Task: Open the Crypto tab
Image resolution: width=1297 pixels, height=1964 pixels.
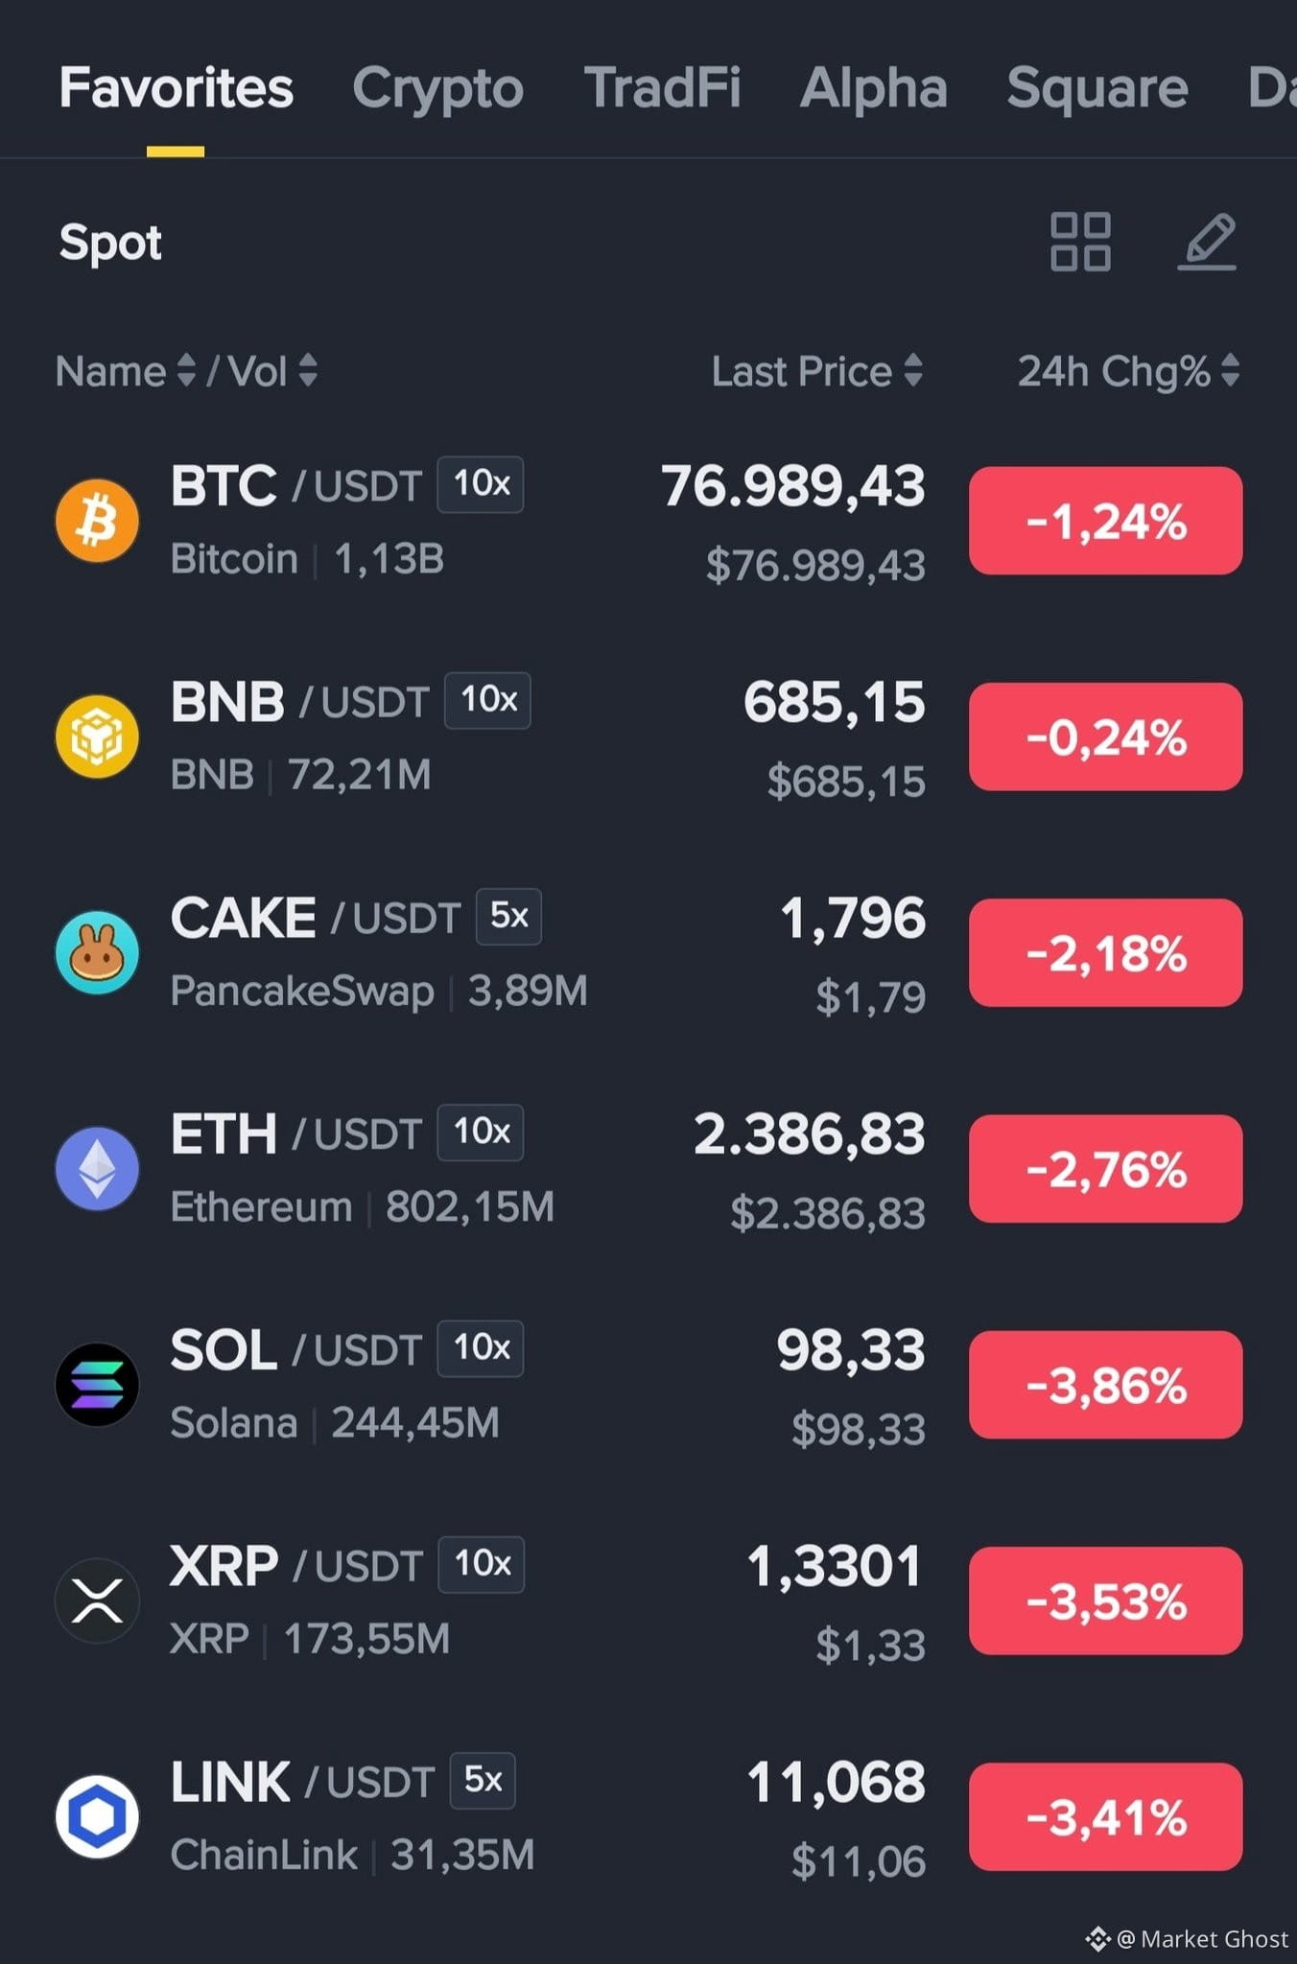Action: pyautogui.click(x=437, y=88)
